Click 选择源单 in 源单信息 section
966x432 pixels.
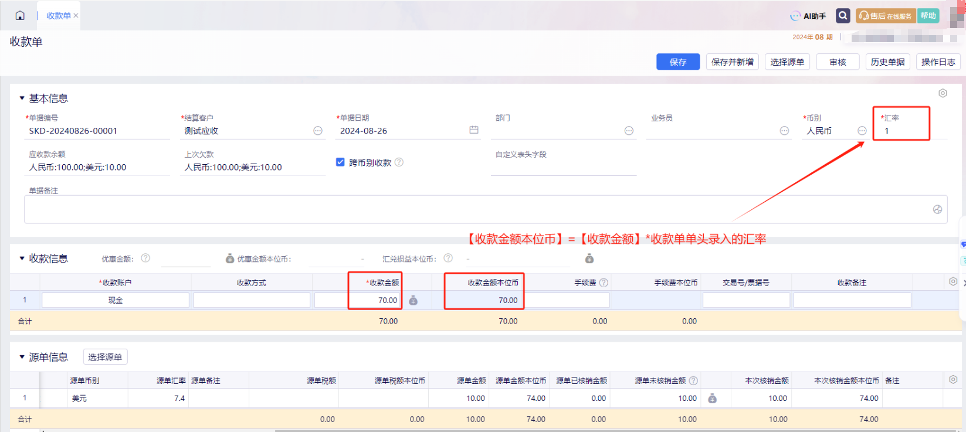point(105,357)
